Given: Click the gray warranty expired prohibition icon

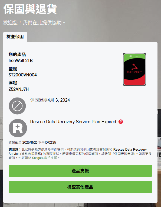Looking at the screenshot, I should pos(17,106).
